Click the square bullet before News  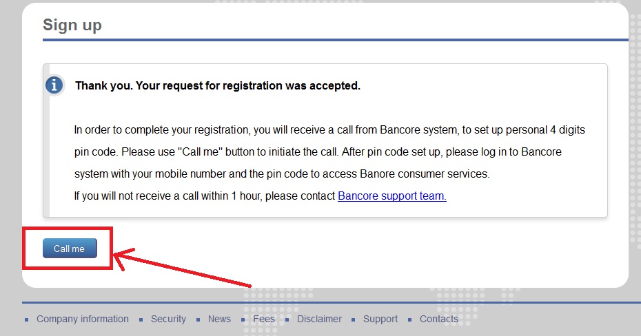198,320
